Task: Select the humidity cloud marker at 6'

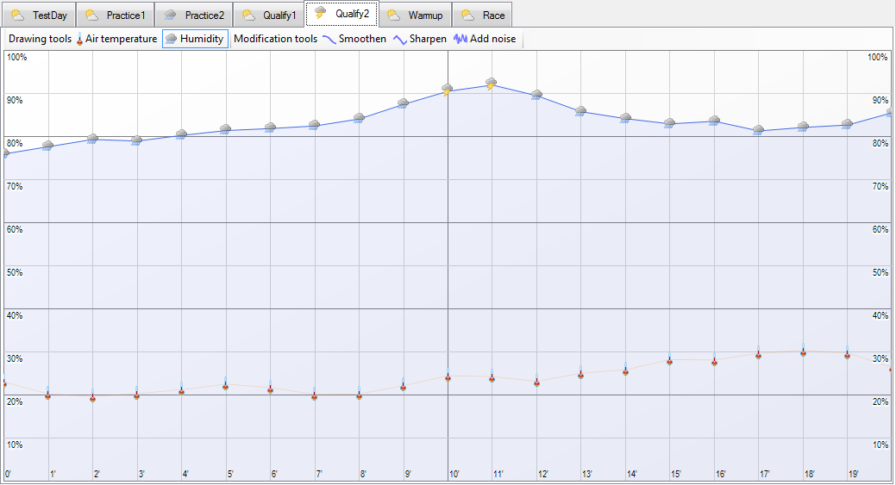Action: pos(270,127)
